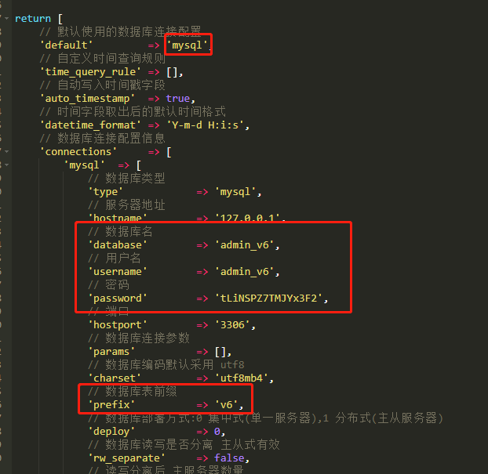The height and width of the screenshot is (474, 488).
Task: Click the 'hostname' key
Action: 118,218
